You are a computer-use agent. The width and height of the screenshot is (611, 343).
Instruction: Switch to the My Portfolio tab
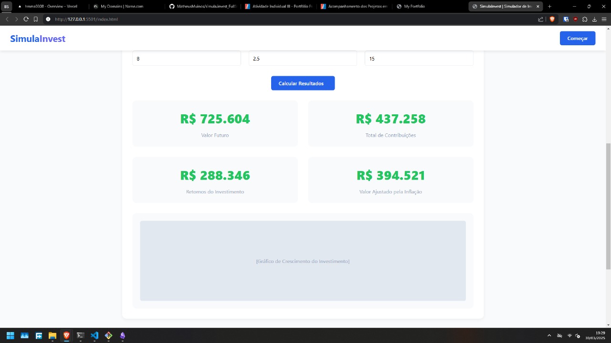point(414,6)
